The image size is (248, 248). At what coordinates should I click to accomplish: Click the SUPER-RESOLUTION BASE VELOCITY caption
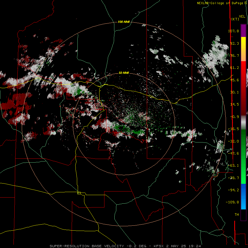87,246
